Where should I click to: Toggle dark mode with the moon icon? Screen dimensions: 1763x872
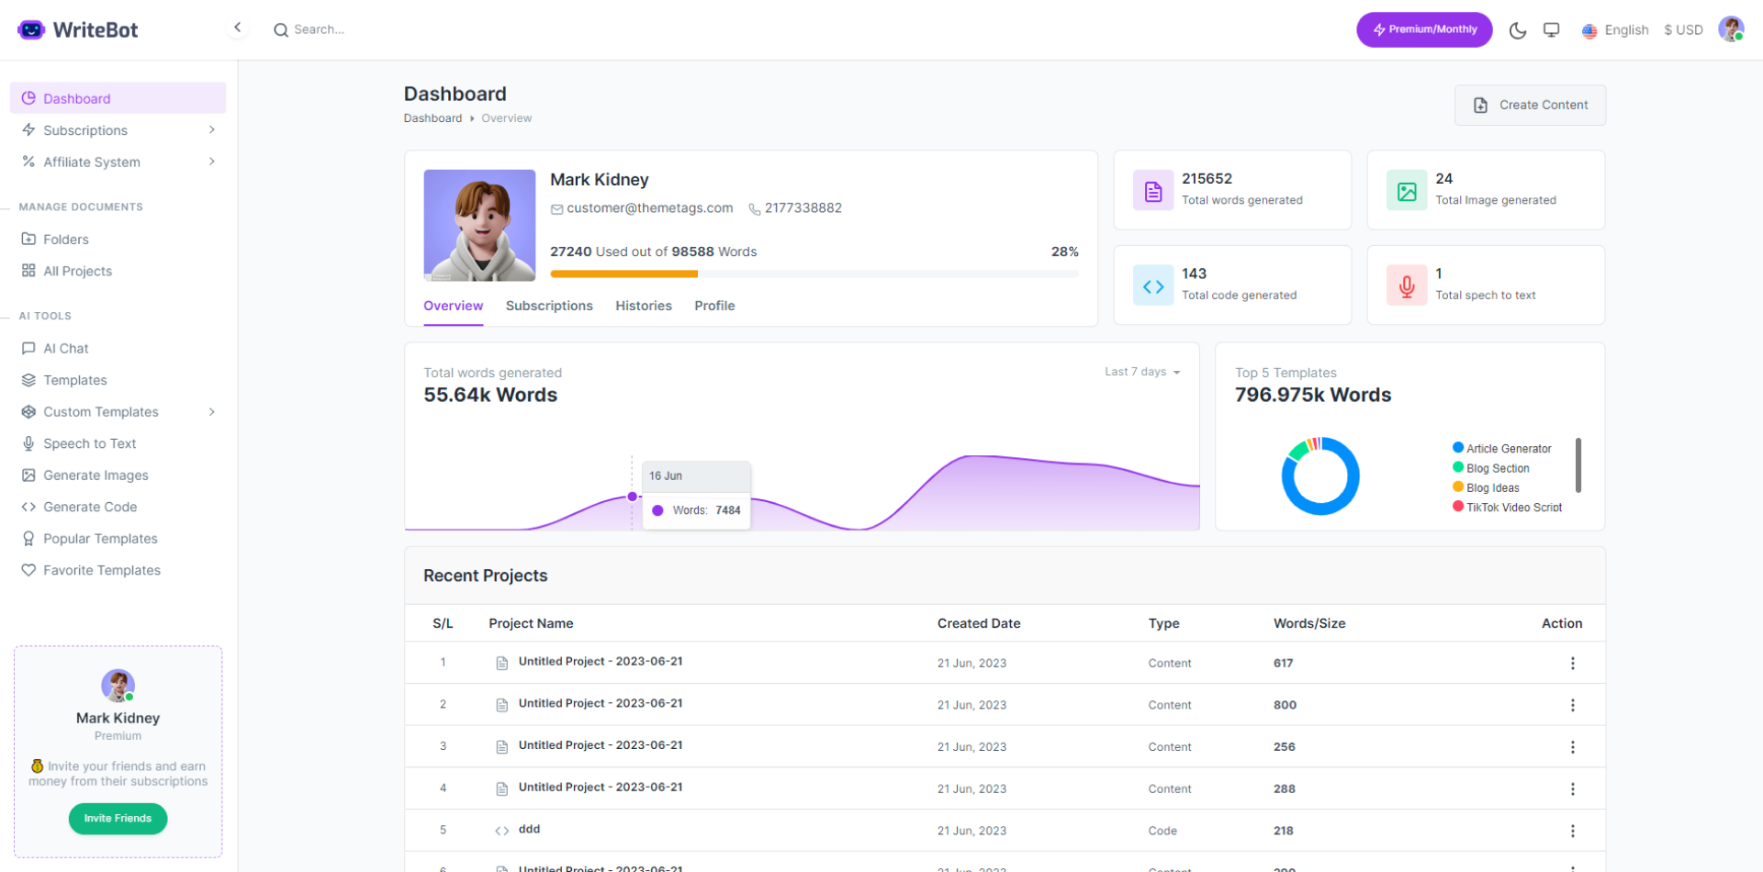(1517, 29)
